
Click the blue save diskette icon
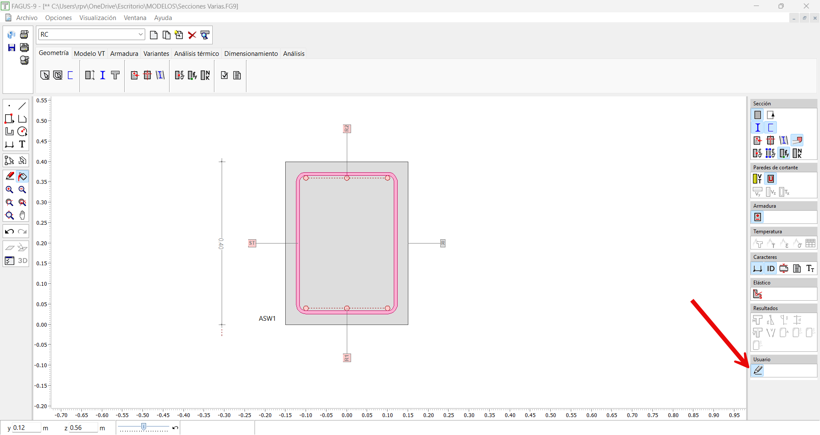(x=12, y=47)
